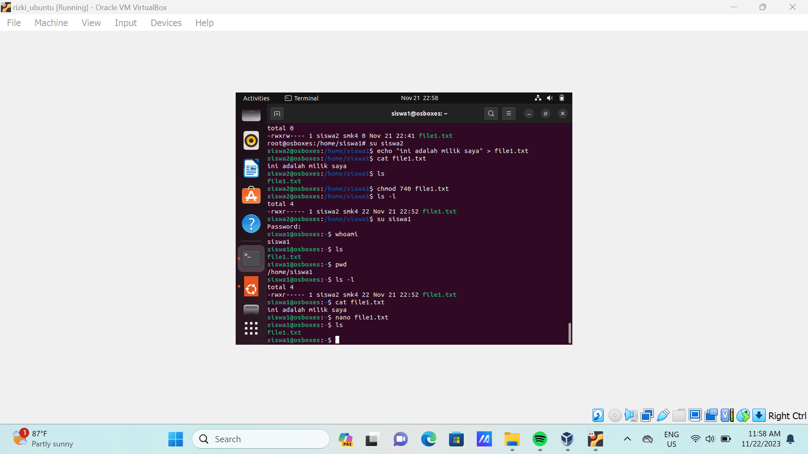Image resolution: width=808 pixels, height=454 pixels.
Task: Click the terminal search icon
Action: pyautogui.click(x=491, y=113)
